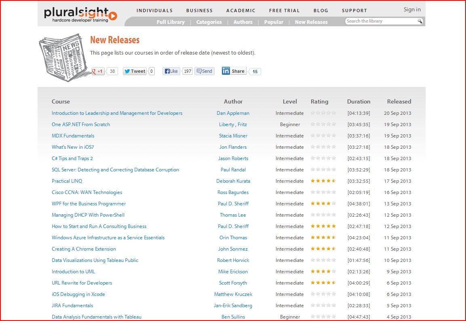Open the Full Library tab
Viewport: 466px width, 321px height.
point(171,22)
